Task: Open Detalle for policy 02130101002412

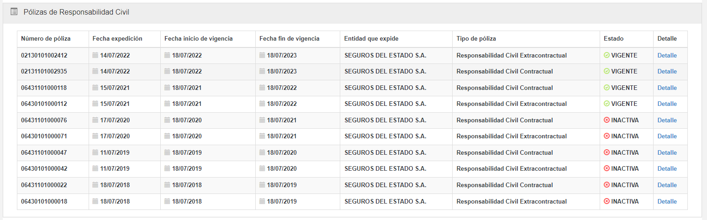Action: click(667, 55)
